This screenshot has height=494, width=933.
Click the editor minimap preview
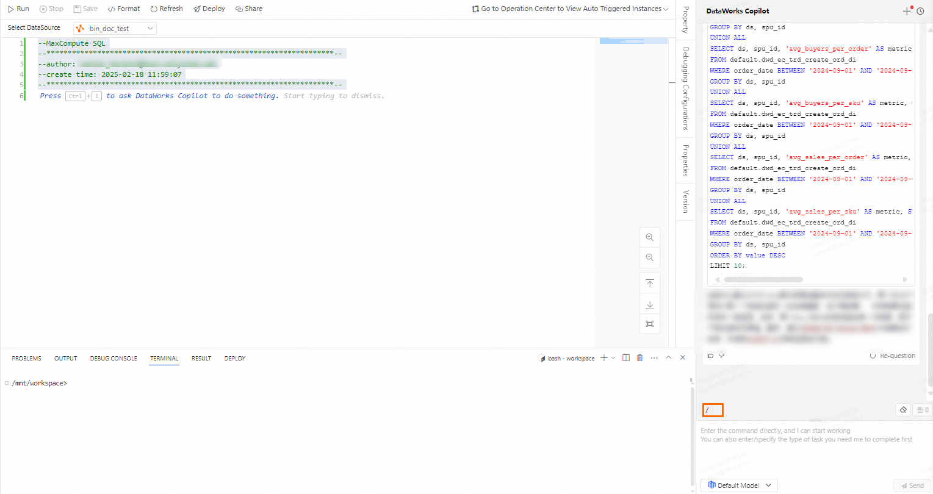pyautogui.click(x=633, y=41)
